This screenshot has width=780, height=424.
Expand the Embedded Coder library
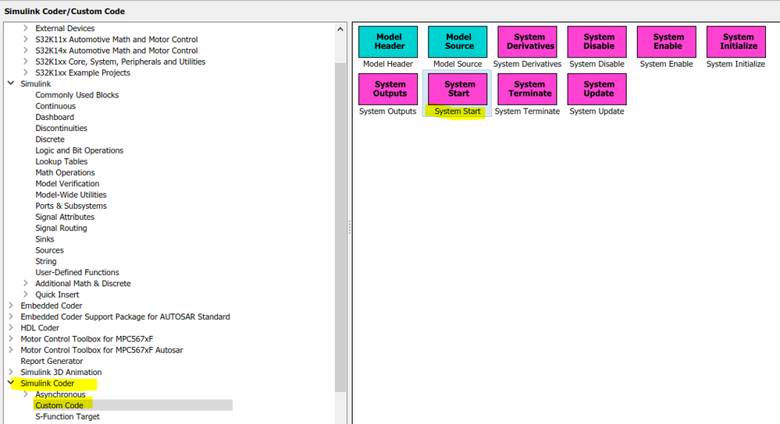(11, 306)
